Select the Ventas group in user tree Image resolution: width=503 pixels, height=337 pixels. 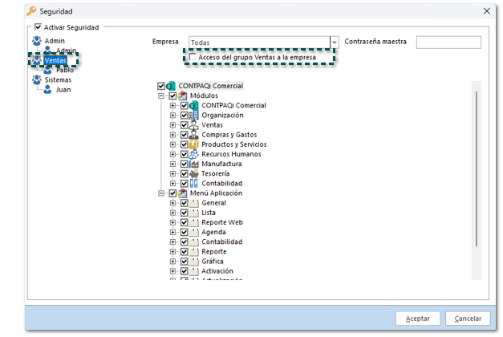[55, 60]
